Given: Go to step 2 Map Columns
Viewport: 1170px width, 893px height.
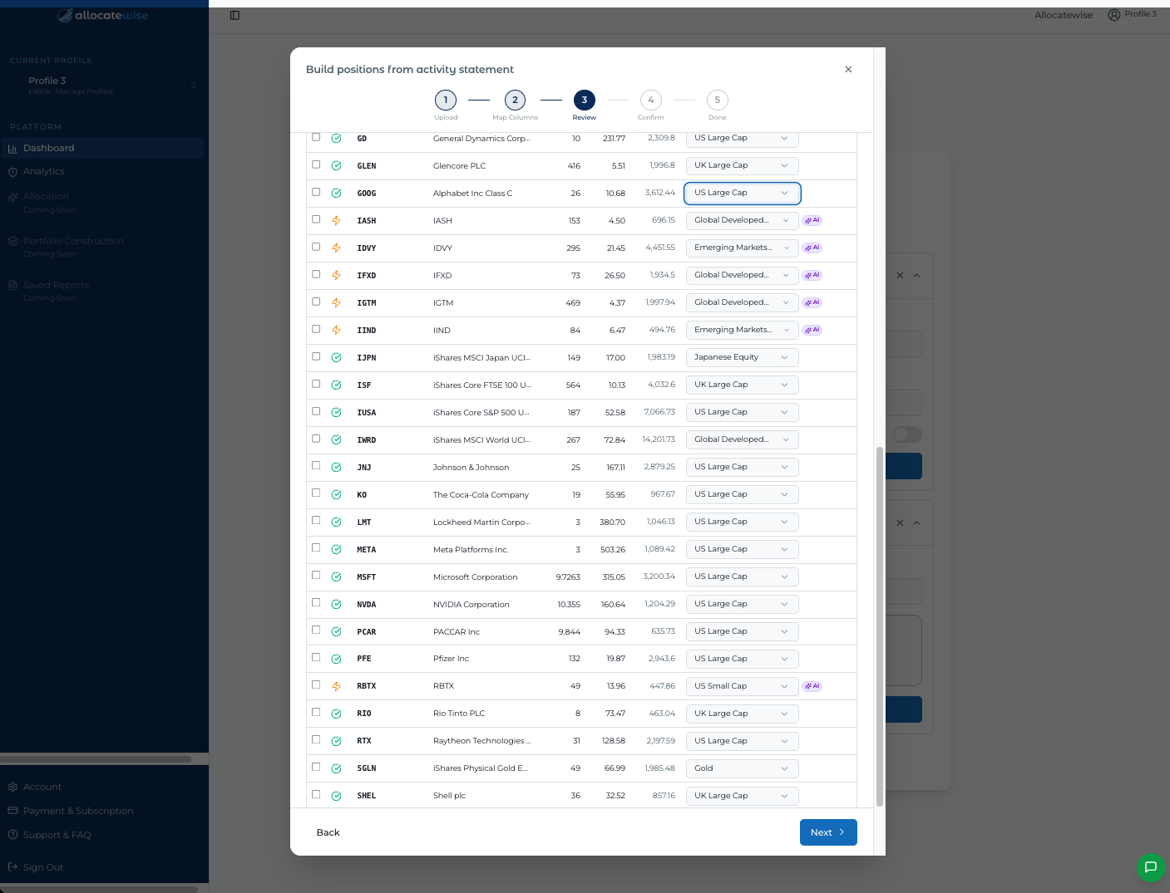Looking at the screenshot, I should pyautogui.click(x=515, y=101).
